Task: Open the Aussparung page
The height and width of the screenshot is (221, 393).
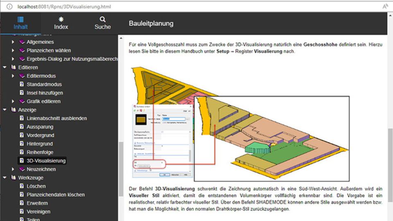Action: point(40,127)
